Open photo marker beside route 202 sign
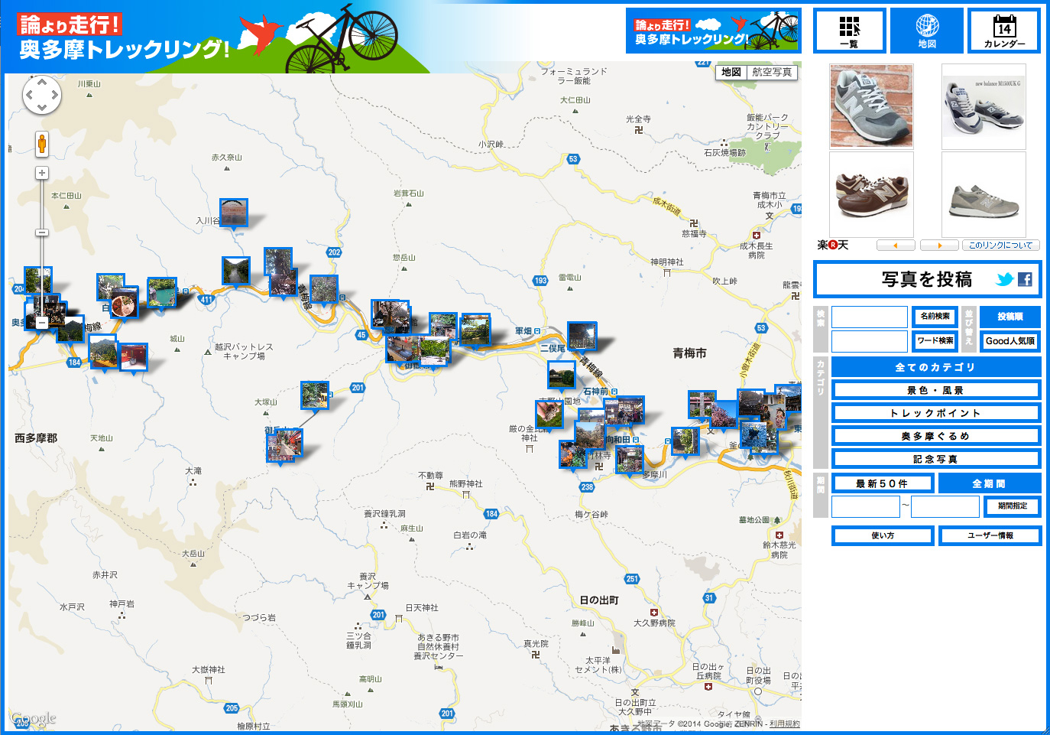 (x=324, y=289)
